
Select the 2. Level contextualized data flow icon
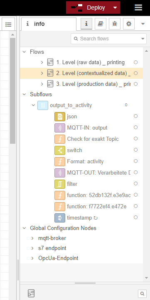pos(50,73)
